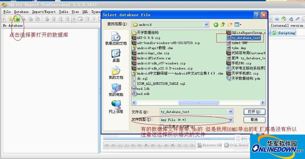Click the 文件名 text field
Screen dimensions: 305x159
click(x=194, y=112)
